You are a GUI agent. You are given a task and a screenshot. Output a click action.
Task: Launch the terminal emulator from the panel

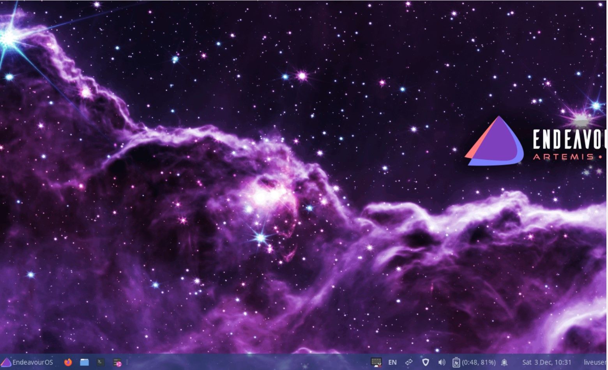tap(101, 362)
